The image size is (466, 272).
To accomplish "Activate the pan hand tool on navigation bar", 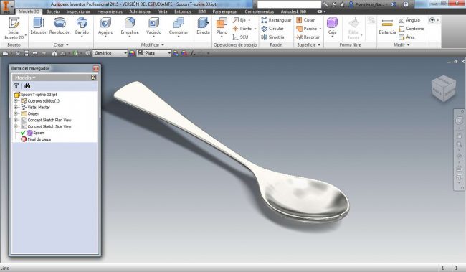I will (459, 136).
